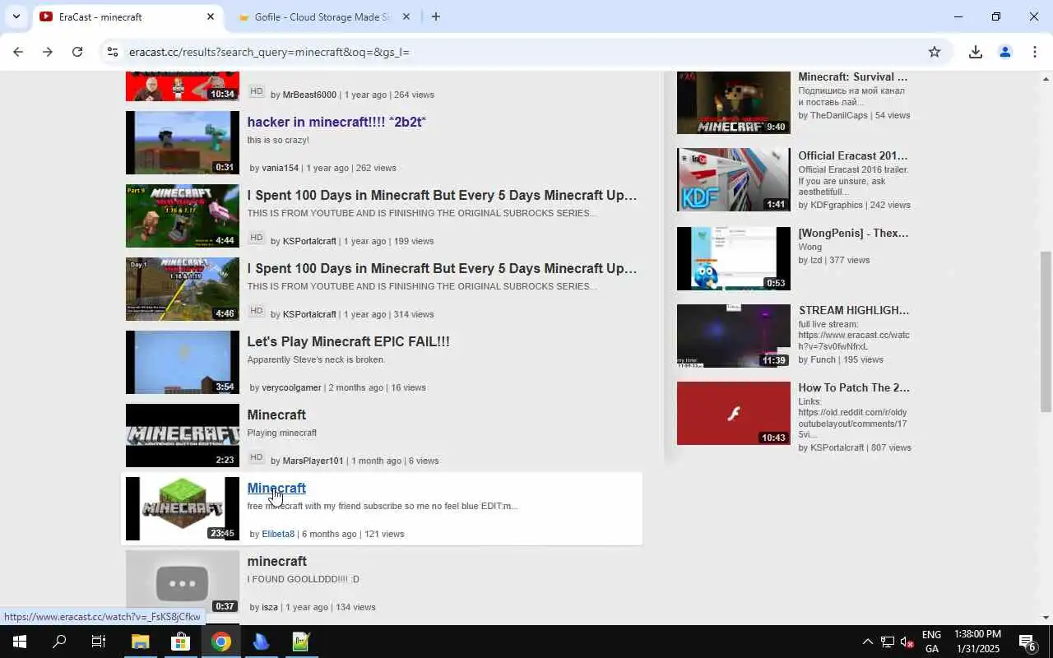Open Microsoft Store from the taskbar

(x=180, y=642)
